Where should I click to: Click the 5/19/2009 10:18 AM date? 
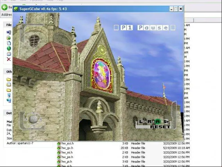(177, 148)
